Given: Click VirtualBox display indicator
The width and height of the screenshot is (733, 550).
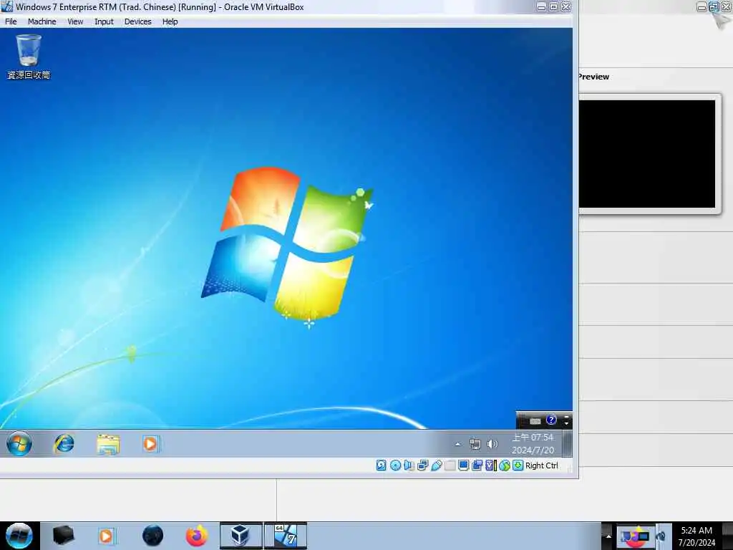Looking at the screenshot, I should point(463,465).
